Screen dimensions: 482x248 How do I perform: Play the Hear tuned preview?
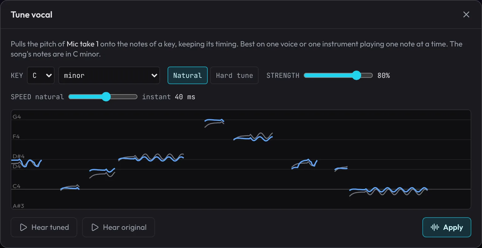click(44, 227)
